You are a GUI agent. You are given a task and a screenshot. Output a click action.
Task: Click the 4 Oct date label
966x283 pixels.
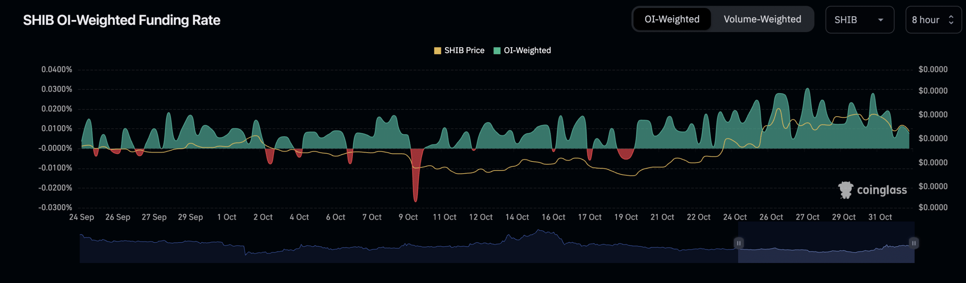[299, 217]
